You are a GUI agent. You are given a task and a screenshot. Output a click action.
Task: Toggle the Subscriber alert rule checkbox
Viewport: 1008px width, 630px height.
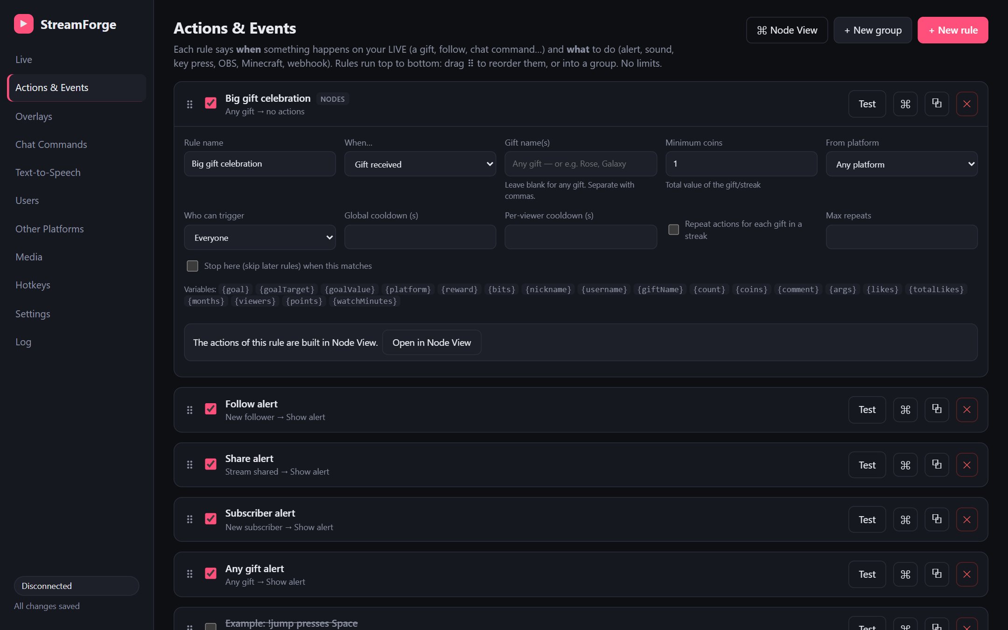(x=210, y=519)
